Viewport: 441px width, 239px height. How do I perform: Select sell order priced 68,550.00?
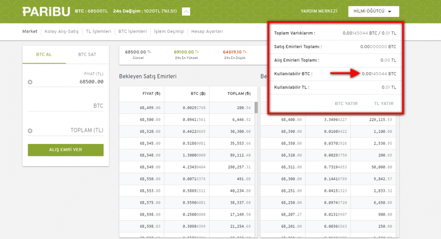coord(187,179)
